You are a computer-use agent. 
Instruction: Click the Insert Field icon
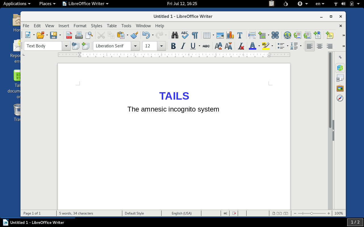262,35
